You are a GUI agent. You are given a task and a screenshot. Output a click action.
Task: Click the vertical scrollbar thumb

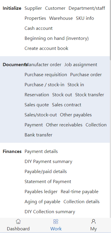pyautogui.click(x=110, y=30)
